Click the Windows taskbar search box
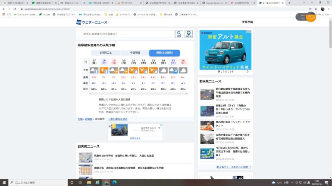This screenshot has height=186, width=332. point(34,182)
